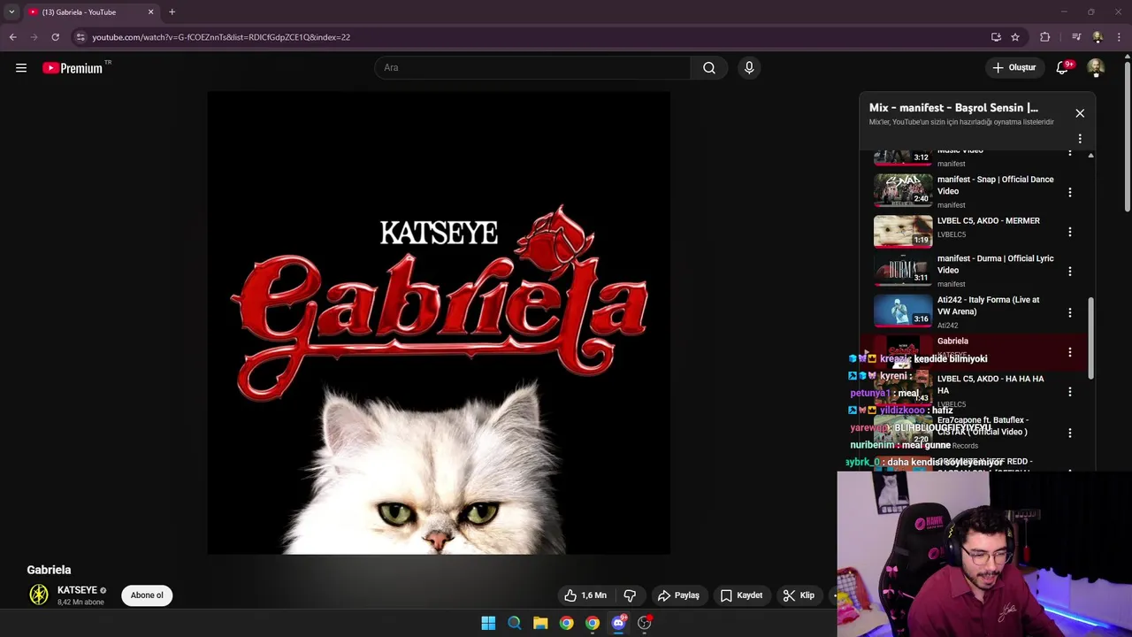Open options for manifest - Durma video
1132x637 pixels.
coord(1070,272)
